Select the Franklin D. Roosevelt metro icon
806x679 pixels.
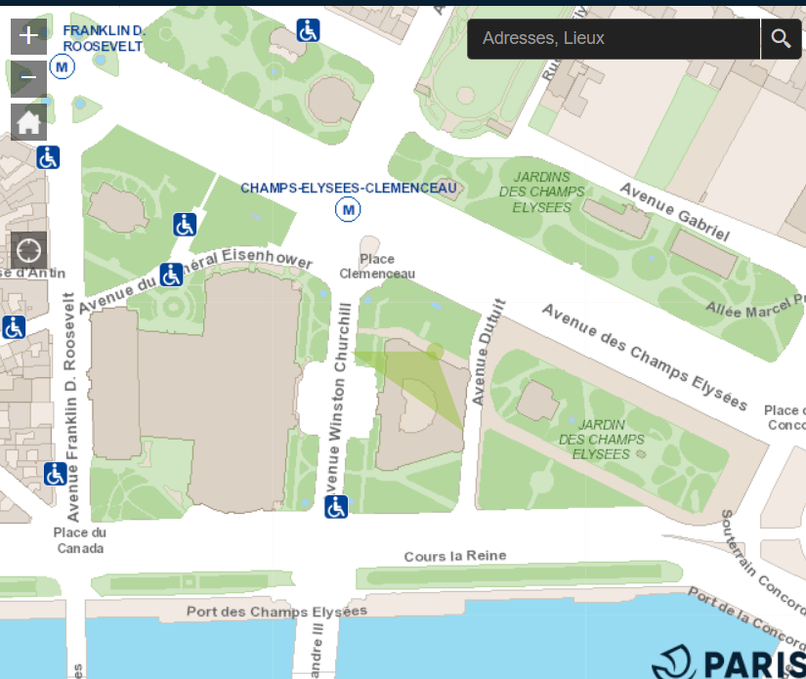click(63, 66)
